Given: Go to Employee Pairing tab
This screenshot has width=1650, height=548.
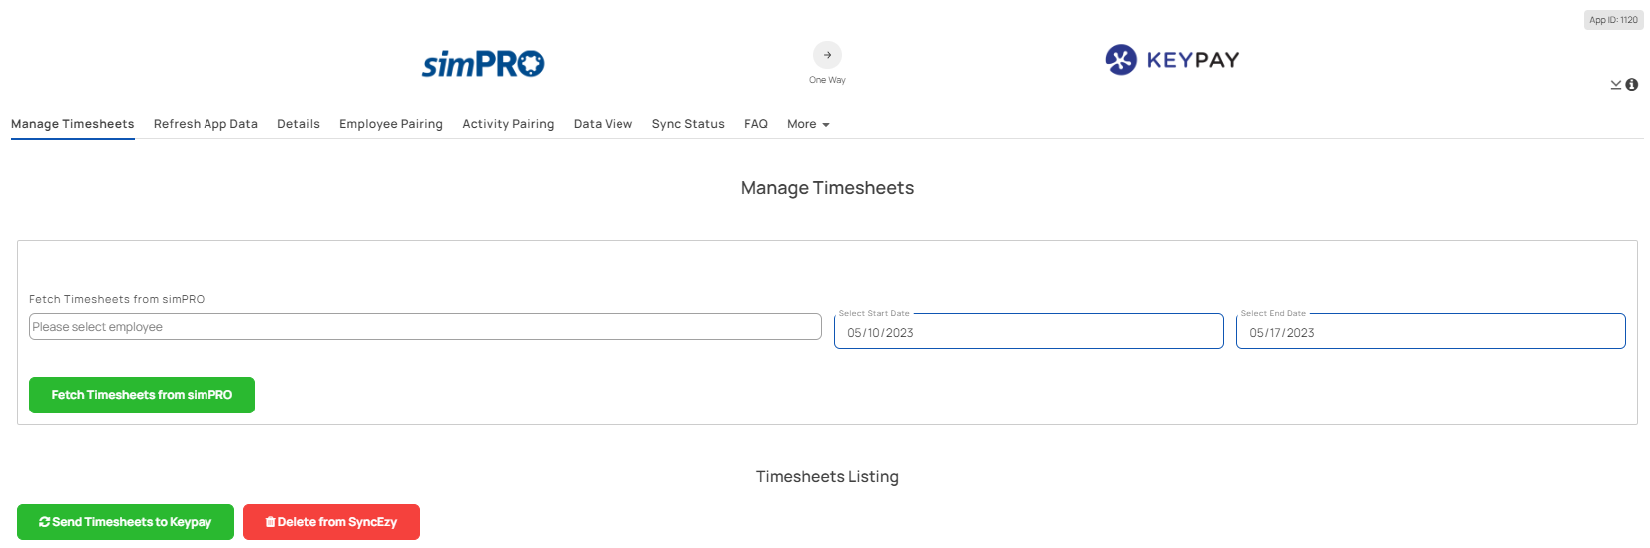Looking at the screenshot, I should point(391,124).
